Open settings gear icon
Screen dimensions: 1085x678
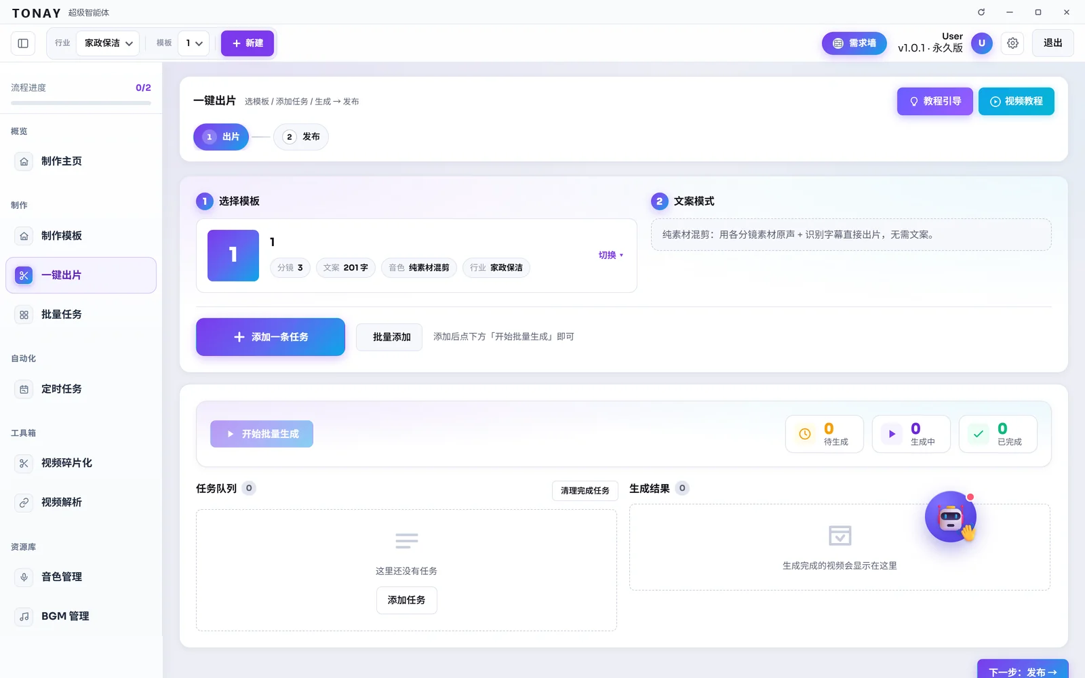point(1012,43)
